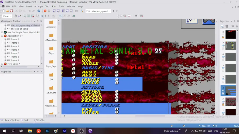Toggle the lock on layer 3
239x134 pixels.
click(223, 93)
